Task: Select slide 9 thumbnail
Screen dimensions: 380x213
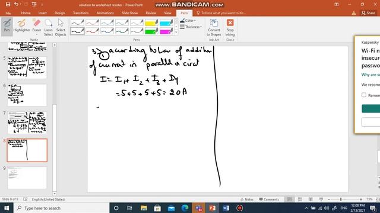Action: (x=27, y=177)
